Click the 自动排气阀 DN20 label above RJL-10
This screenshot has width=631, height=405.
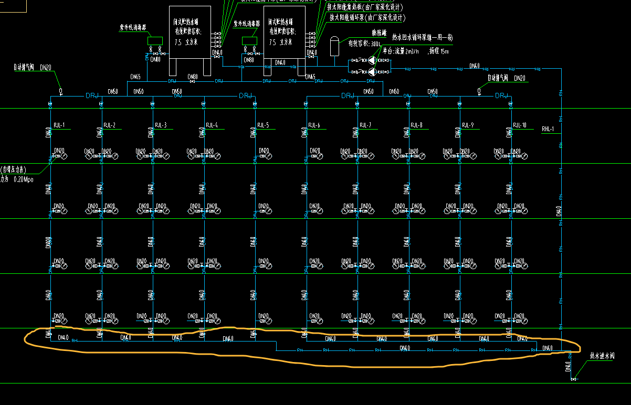pyautogui.click(x=507, y=78)
